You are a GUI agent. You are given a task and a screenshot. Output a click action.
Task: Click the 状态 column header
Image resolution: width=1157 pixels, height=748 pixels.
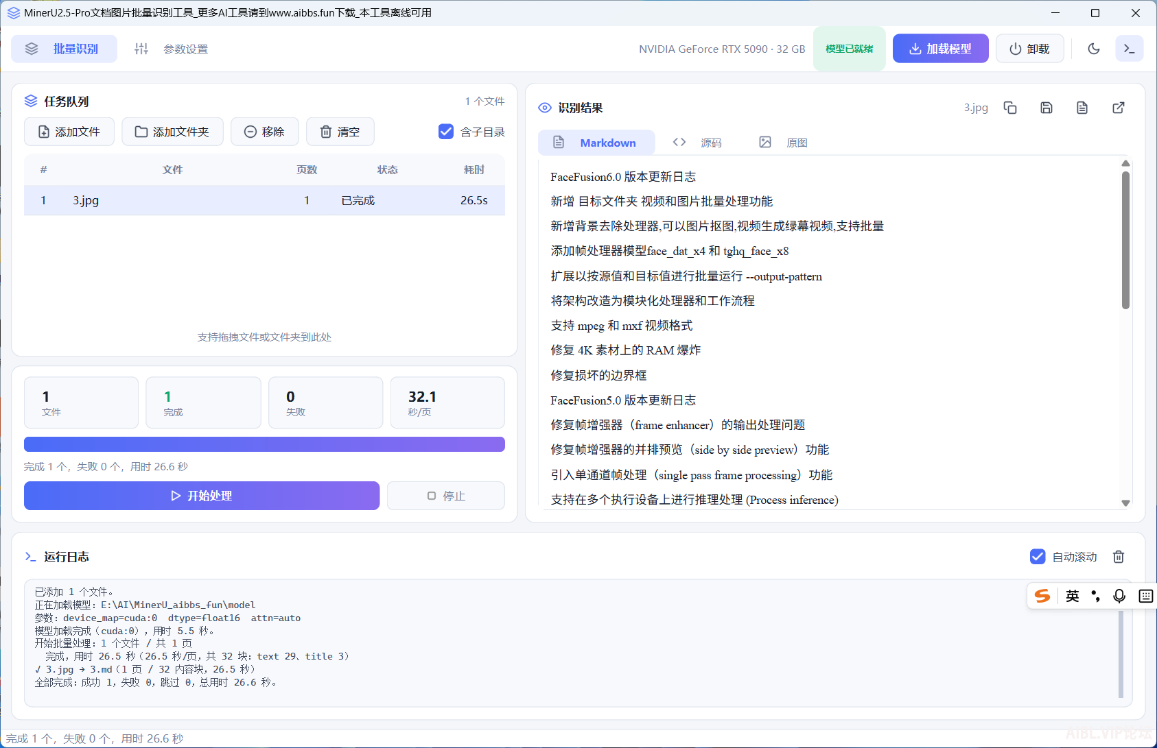[387, 169]
